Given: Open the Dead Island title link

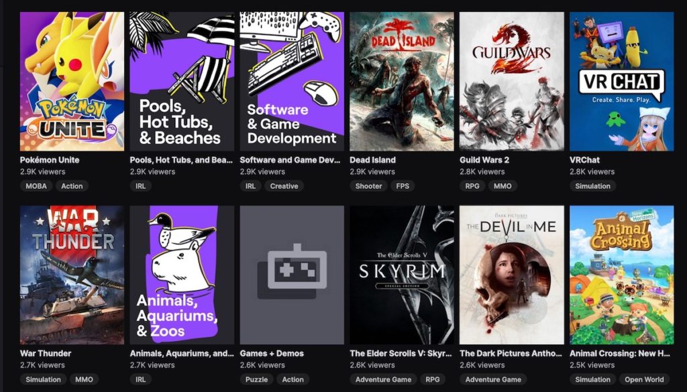Looking at the screenshot, I should tap(372, 160).
